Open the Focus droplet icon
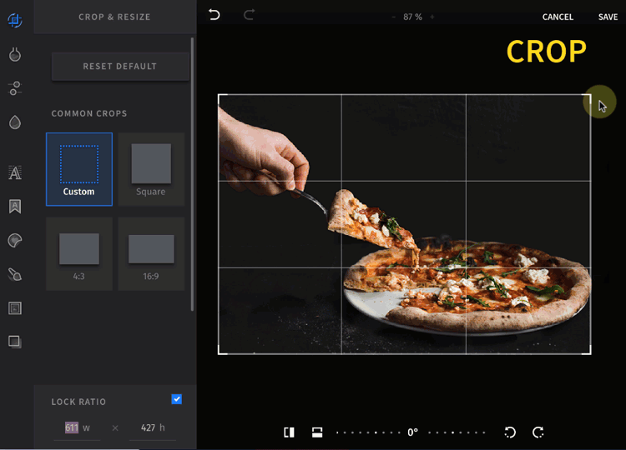Screen dimensions: 626x450 (x=15, y=122)
